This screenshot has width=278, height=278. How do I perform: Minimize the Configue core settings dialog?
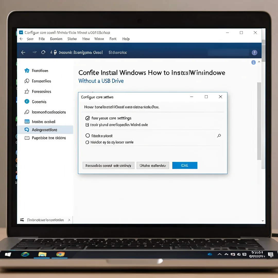pyautogui.click(x=192, y=97)
